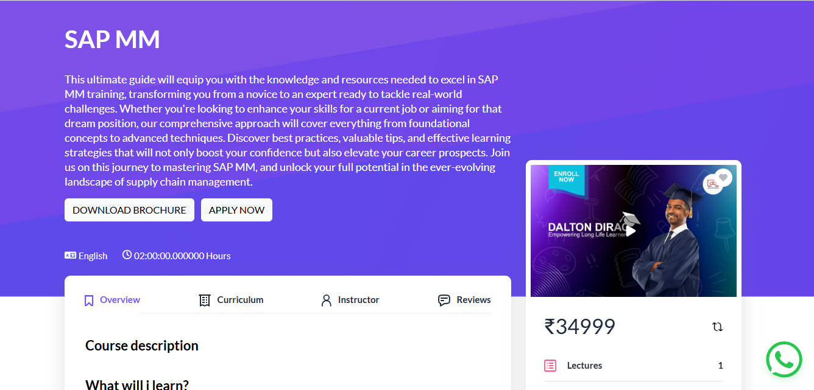Viewport: 814px width, 390px height.
Task: Open the WhatsApp chat icon
Action: click(784, 360)
